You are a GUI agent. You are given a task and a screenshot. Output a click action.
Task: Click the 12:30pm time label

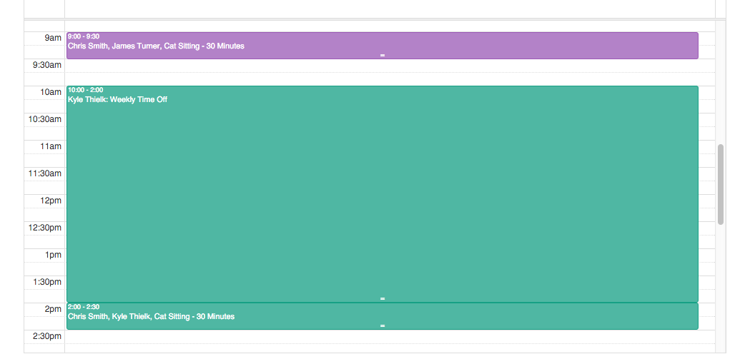(44, 228)
